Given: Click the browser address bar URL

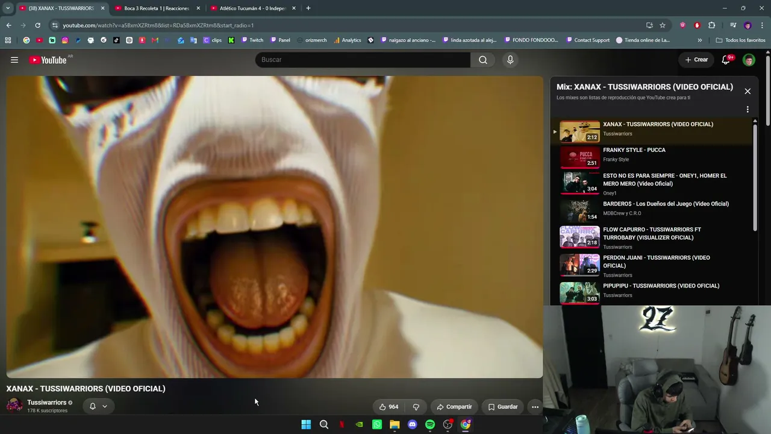Looking at the screenshot, I should click(158, 25).
